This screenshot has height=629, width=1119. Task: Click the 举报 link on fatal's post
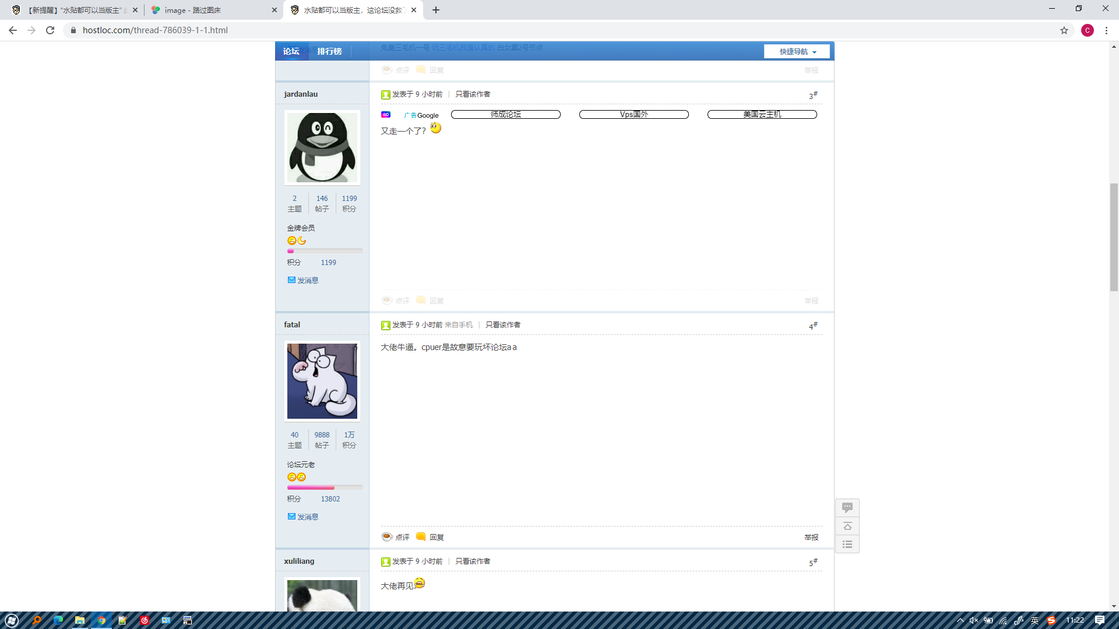pyautogui.click(x=811, y=538)
